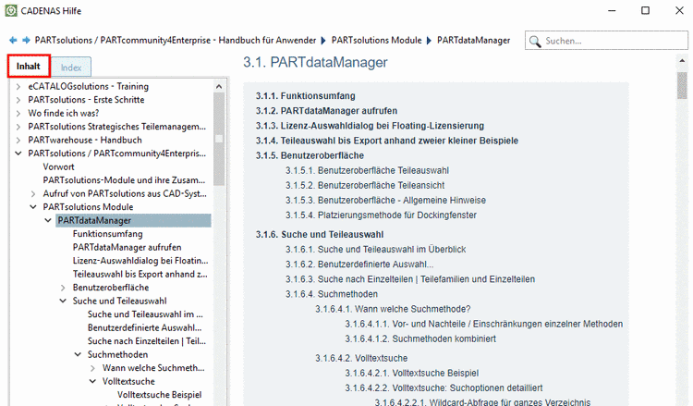Expand PARTsolutions - Erste Schritte node

tap(18, 100)
